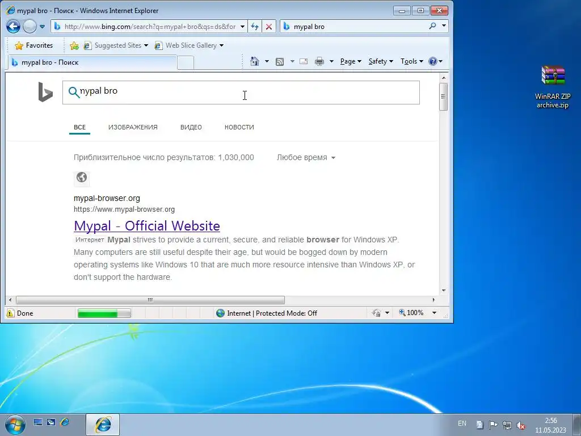Click the magnifier icon in Bing search box
The image size is (581, 436).
click(74, 93)
